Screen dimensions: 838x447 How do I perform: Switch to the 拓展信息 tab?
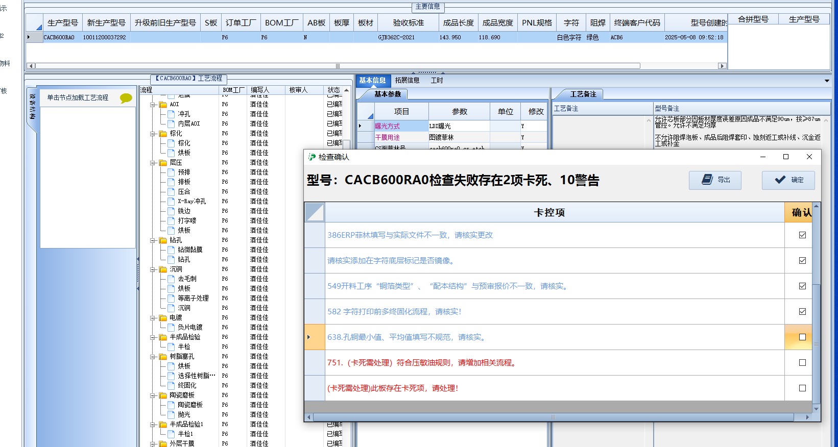(x=407, y=81)
